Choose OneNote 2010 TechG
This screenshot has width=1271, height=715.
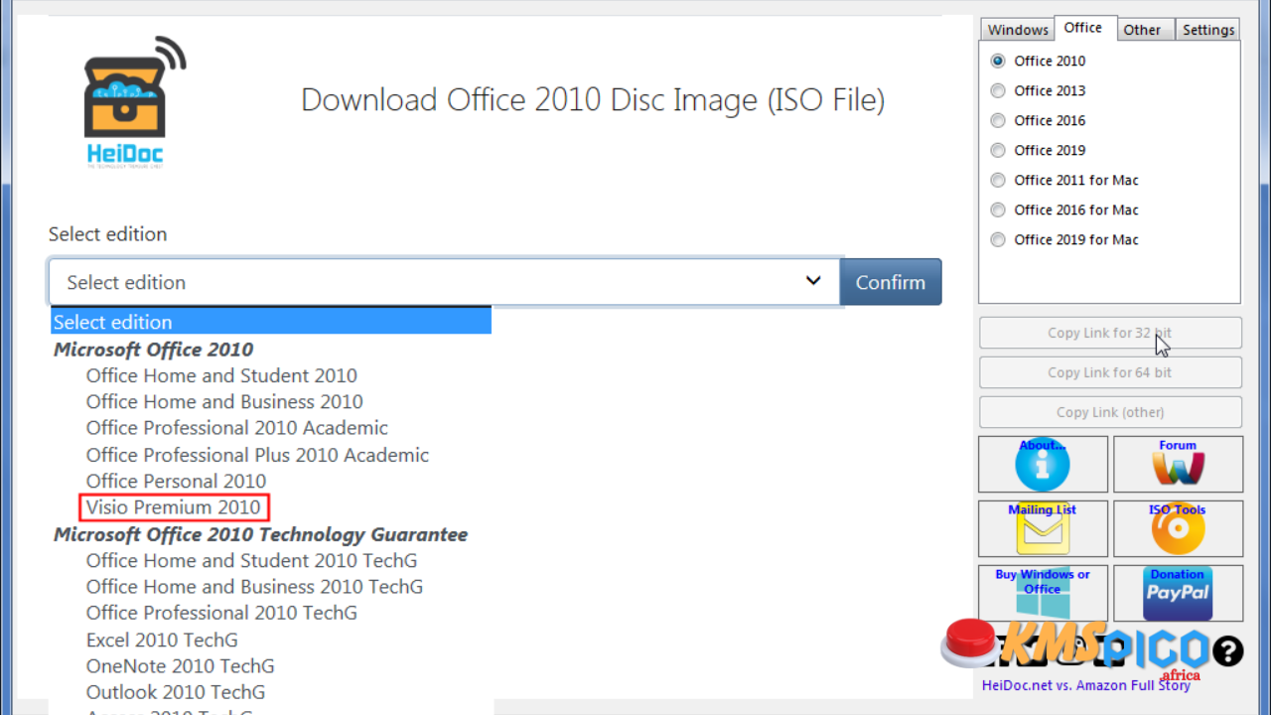[181, 666]
